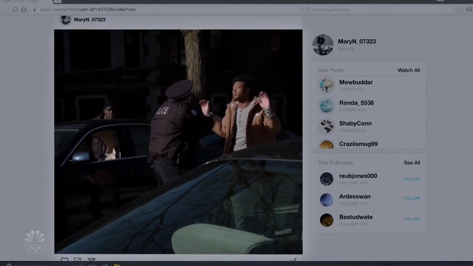Viewport: 473px width, 266px height.
Task: Click MaryN_07323 username above the post
Action: (x=89, y=20)
